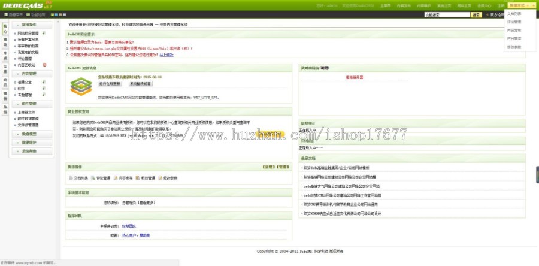539x266 pixels.
Task: Click the red icon beside 内容回收站
Action: (44, 65)
